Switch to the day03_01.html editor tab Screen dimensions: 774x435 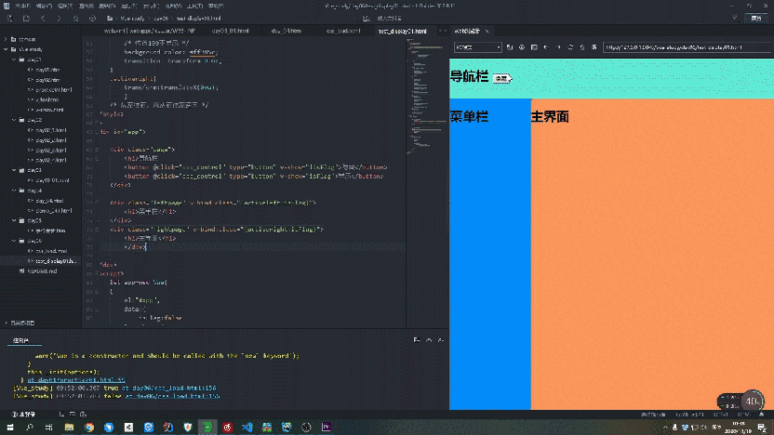tap(230, 31)
